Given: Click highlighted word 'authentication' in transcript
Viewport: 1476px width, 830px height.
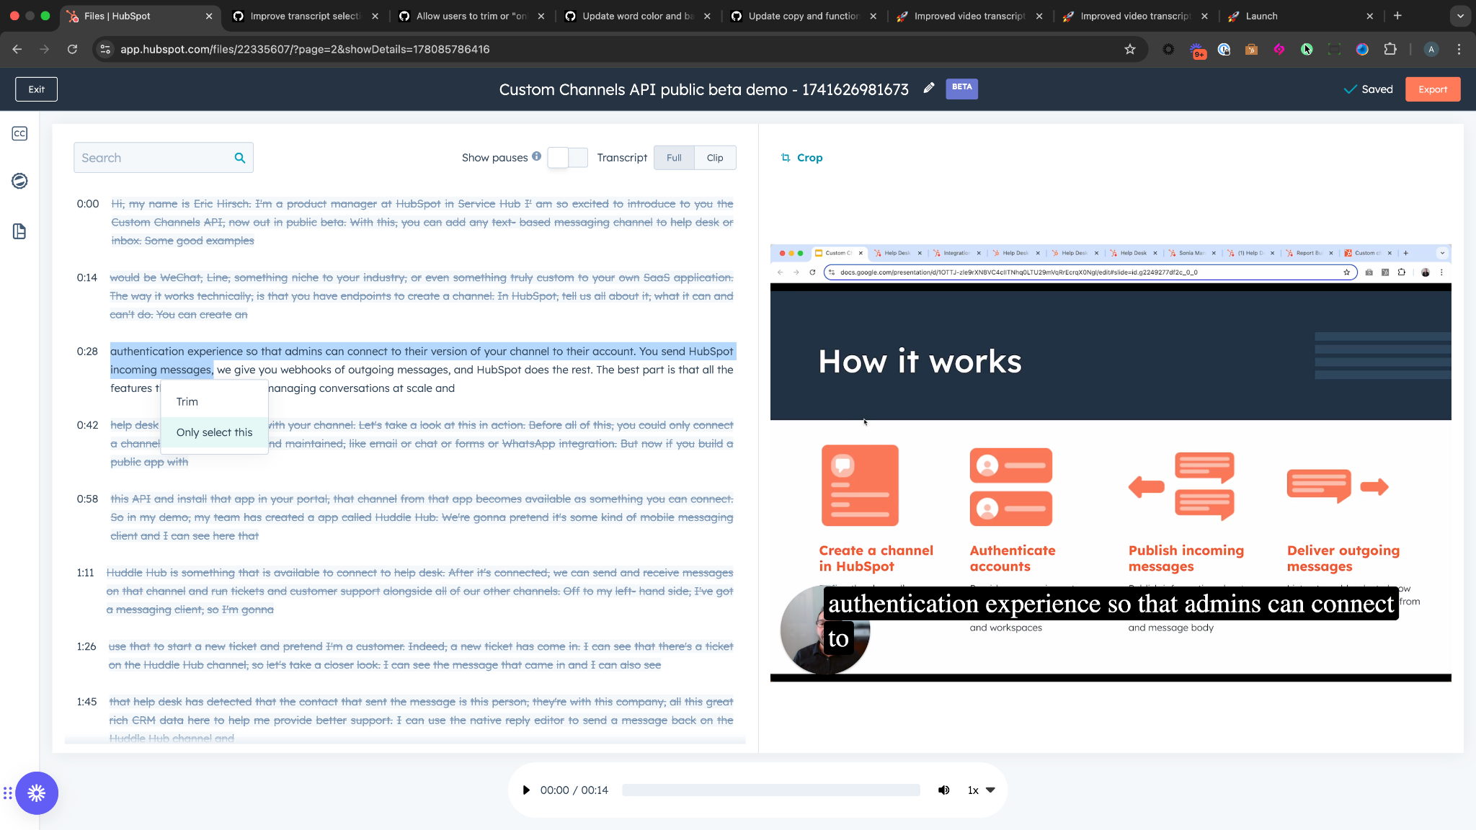Looking at the screenshot, I should [x=147, y=352].
